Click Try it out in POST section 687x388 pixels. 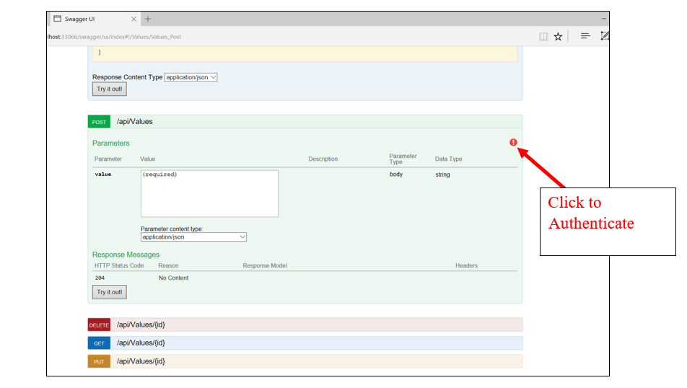[x=110, y=292]
